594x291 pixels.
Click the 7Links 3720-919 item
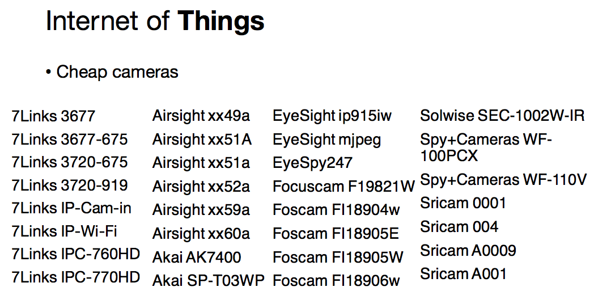70,185
